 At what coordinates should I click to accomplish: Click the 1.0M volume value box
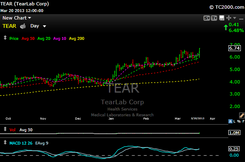pos(234,133)
